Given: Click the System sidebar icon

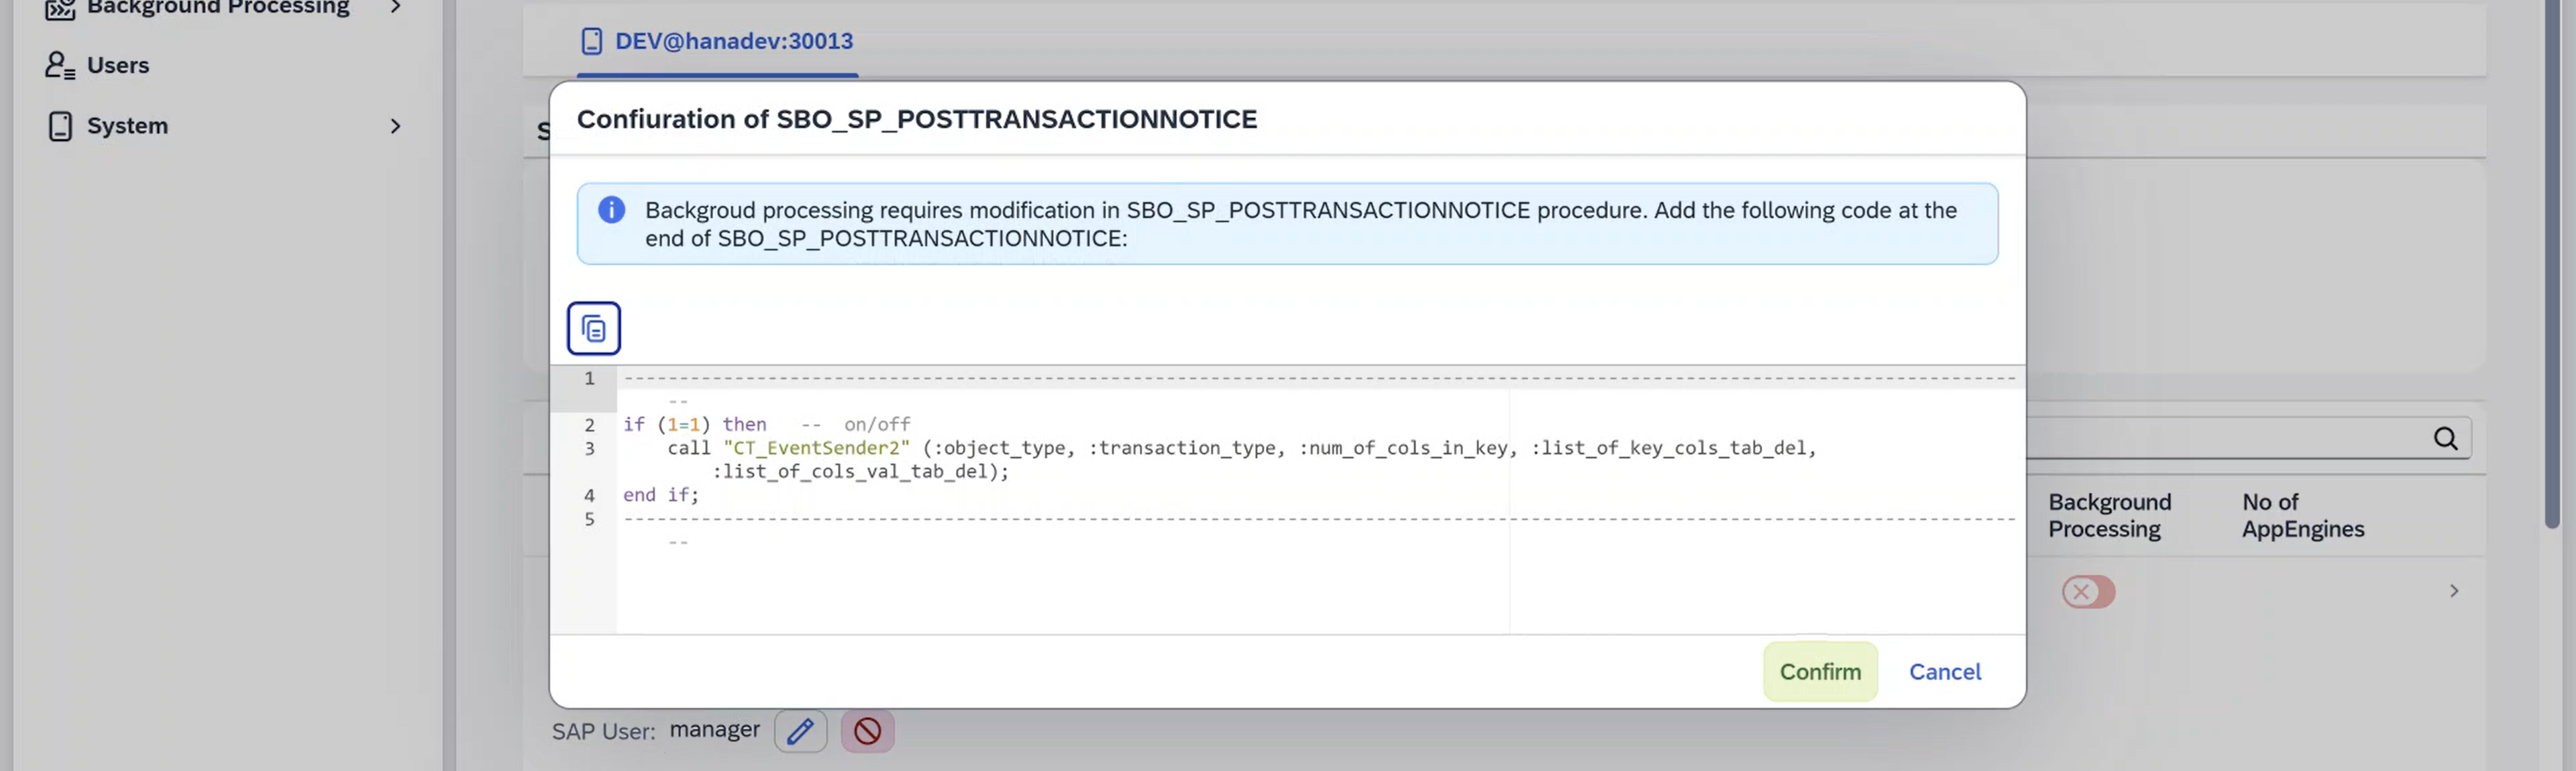Looking at the screenshot, I should click(x=59, y=125).
